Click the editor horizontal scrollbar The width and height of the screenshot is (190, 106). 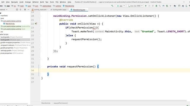click(x=114, y=101)
